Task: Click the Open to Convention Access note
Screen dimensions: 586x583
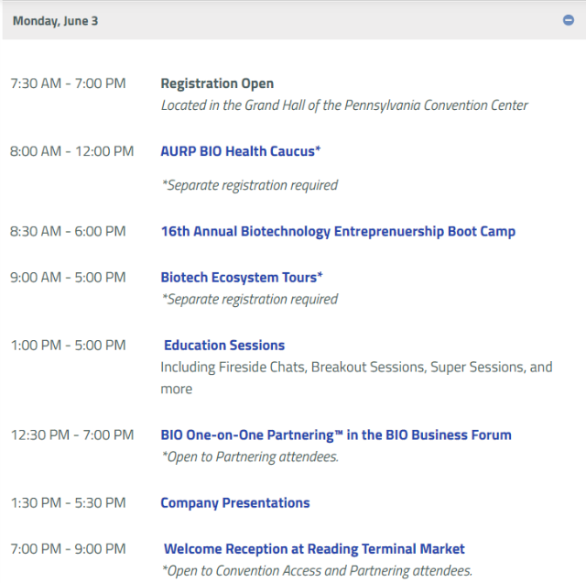Action: [x=317, y=570]
